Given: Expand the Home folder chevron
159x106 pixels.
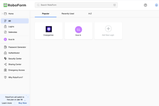Looking at the screenshot, I should pos(2,14).
